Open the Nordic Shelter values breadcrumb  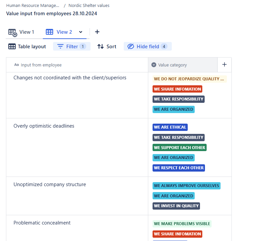[x=89, y=6]
